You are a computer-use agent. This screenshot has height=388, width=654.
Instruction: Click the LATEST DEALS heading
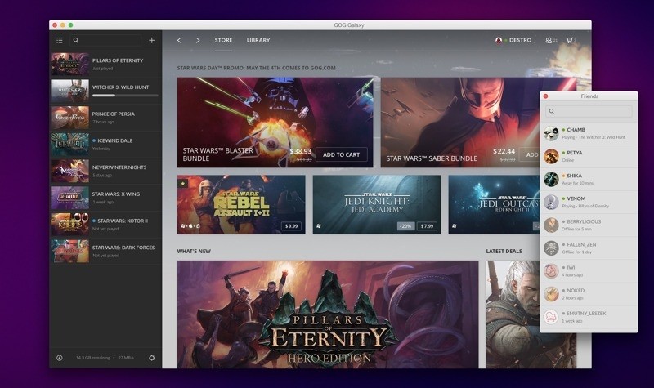[x=504, y=252]
